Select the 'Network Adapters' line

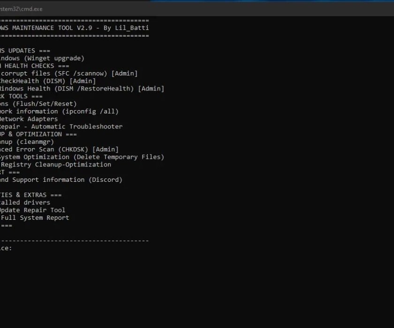tap(29, 119)
